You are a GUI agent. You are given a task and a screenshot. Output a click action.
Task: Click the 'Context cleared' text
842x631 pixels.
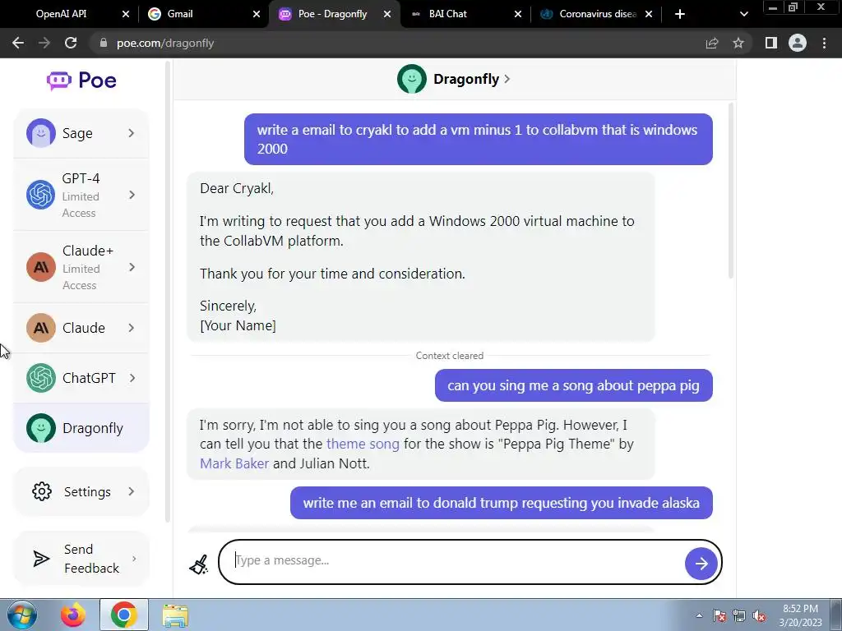[x=450, y=356]
